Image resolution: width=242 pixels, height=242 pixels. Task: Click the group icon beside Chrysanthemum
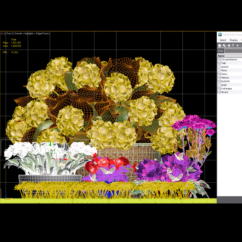pyautogui.click(x=219, y=59)
